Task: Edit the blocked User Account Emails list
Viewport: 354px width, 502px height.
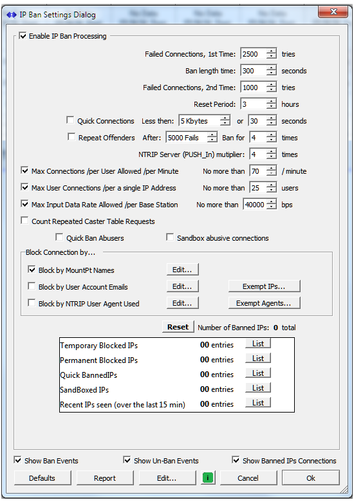Action: click(182, 286)
